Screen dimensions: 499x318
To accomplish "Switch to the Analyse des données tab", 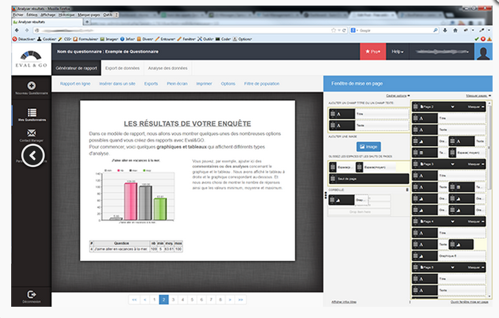I will [168, 68].
